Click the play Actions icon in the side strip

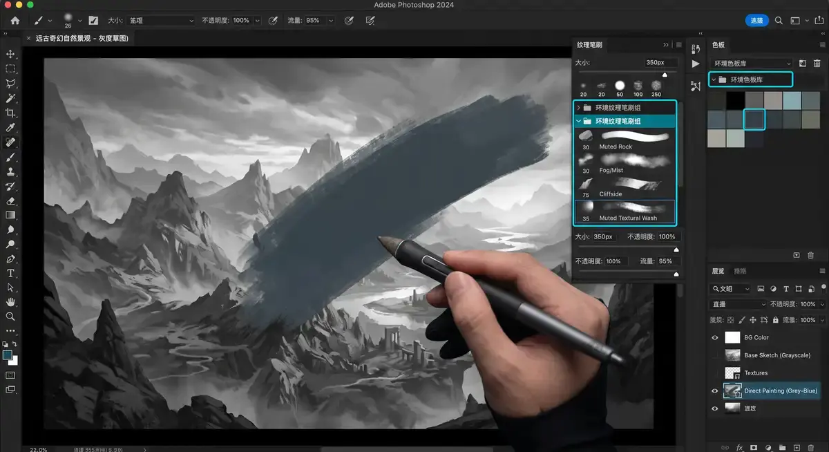point(695,64)
